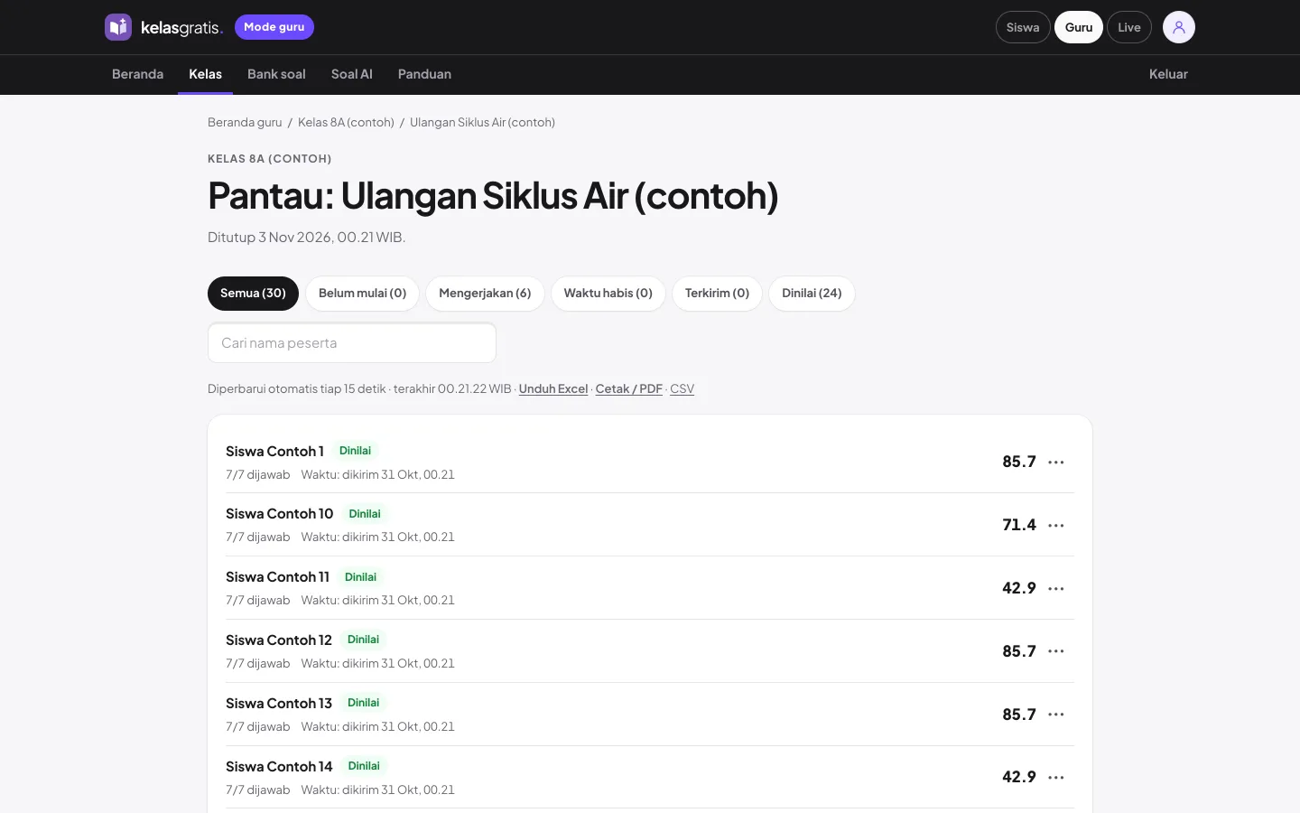Screen dimensions: 1300x813
Task: Open Bank soal in the navigation
Action: click(x=276, y=74)
